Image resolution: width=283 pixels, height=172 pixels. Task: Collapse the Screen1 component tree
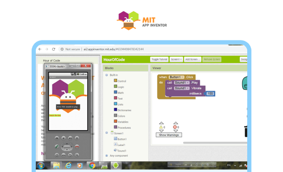click(x=106, y=133)
